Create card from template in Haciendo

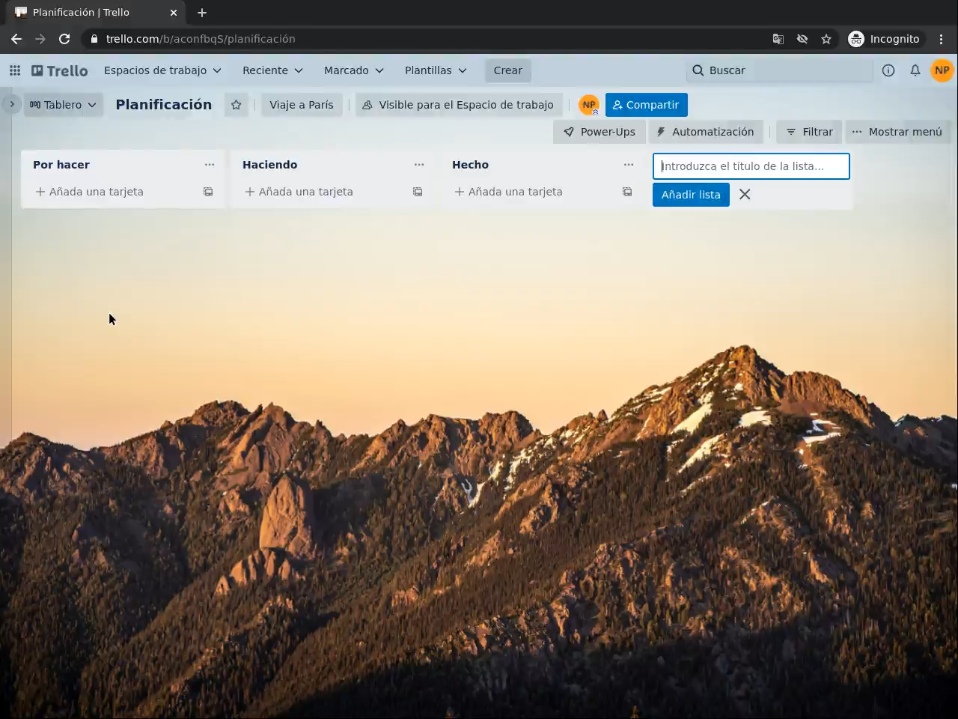point(418,192)
